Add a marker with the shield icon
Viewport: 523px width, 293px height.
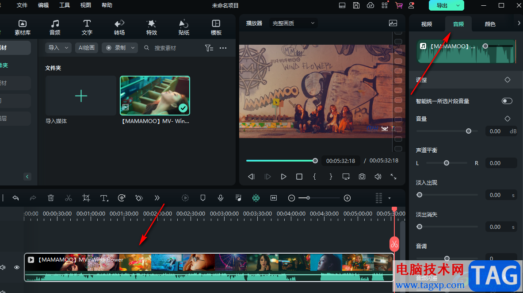pyautogui.click(x=203, y=198)
